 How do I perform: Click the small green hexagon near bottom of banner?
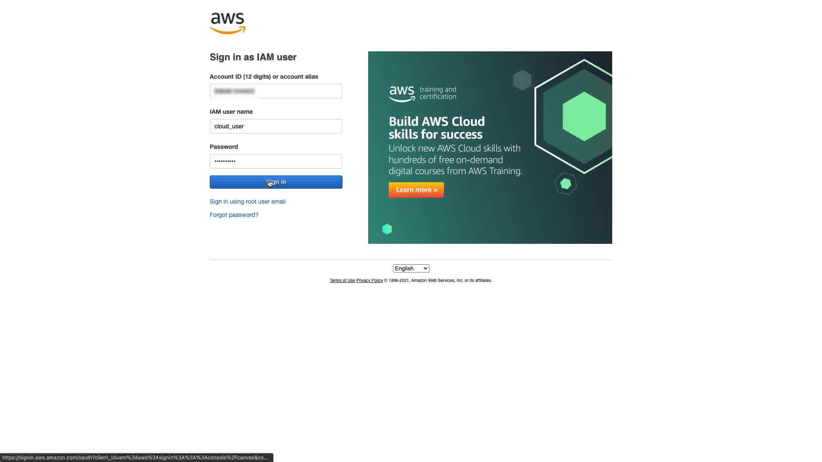[x=387, y=229]
